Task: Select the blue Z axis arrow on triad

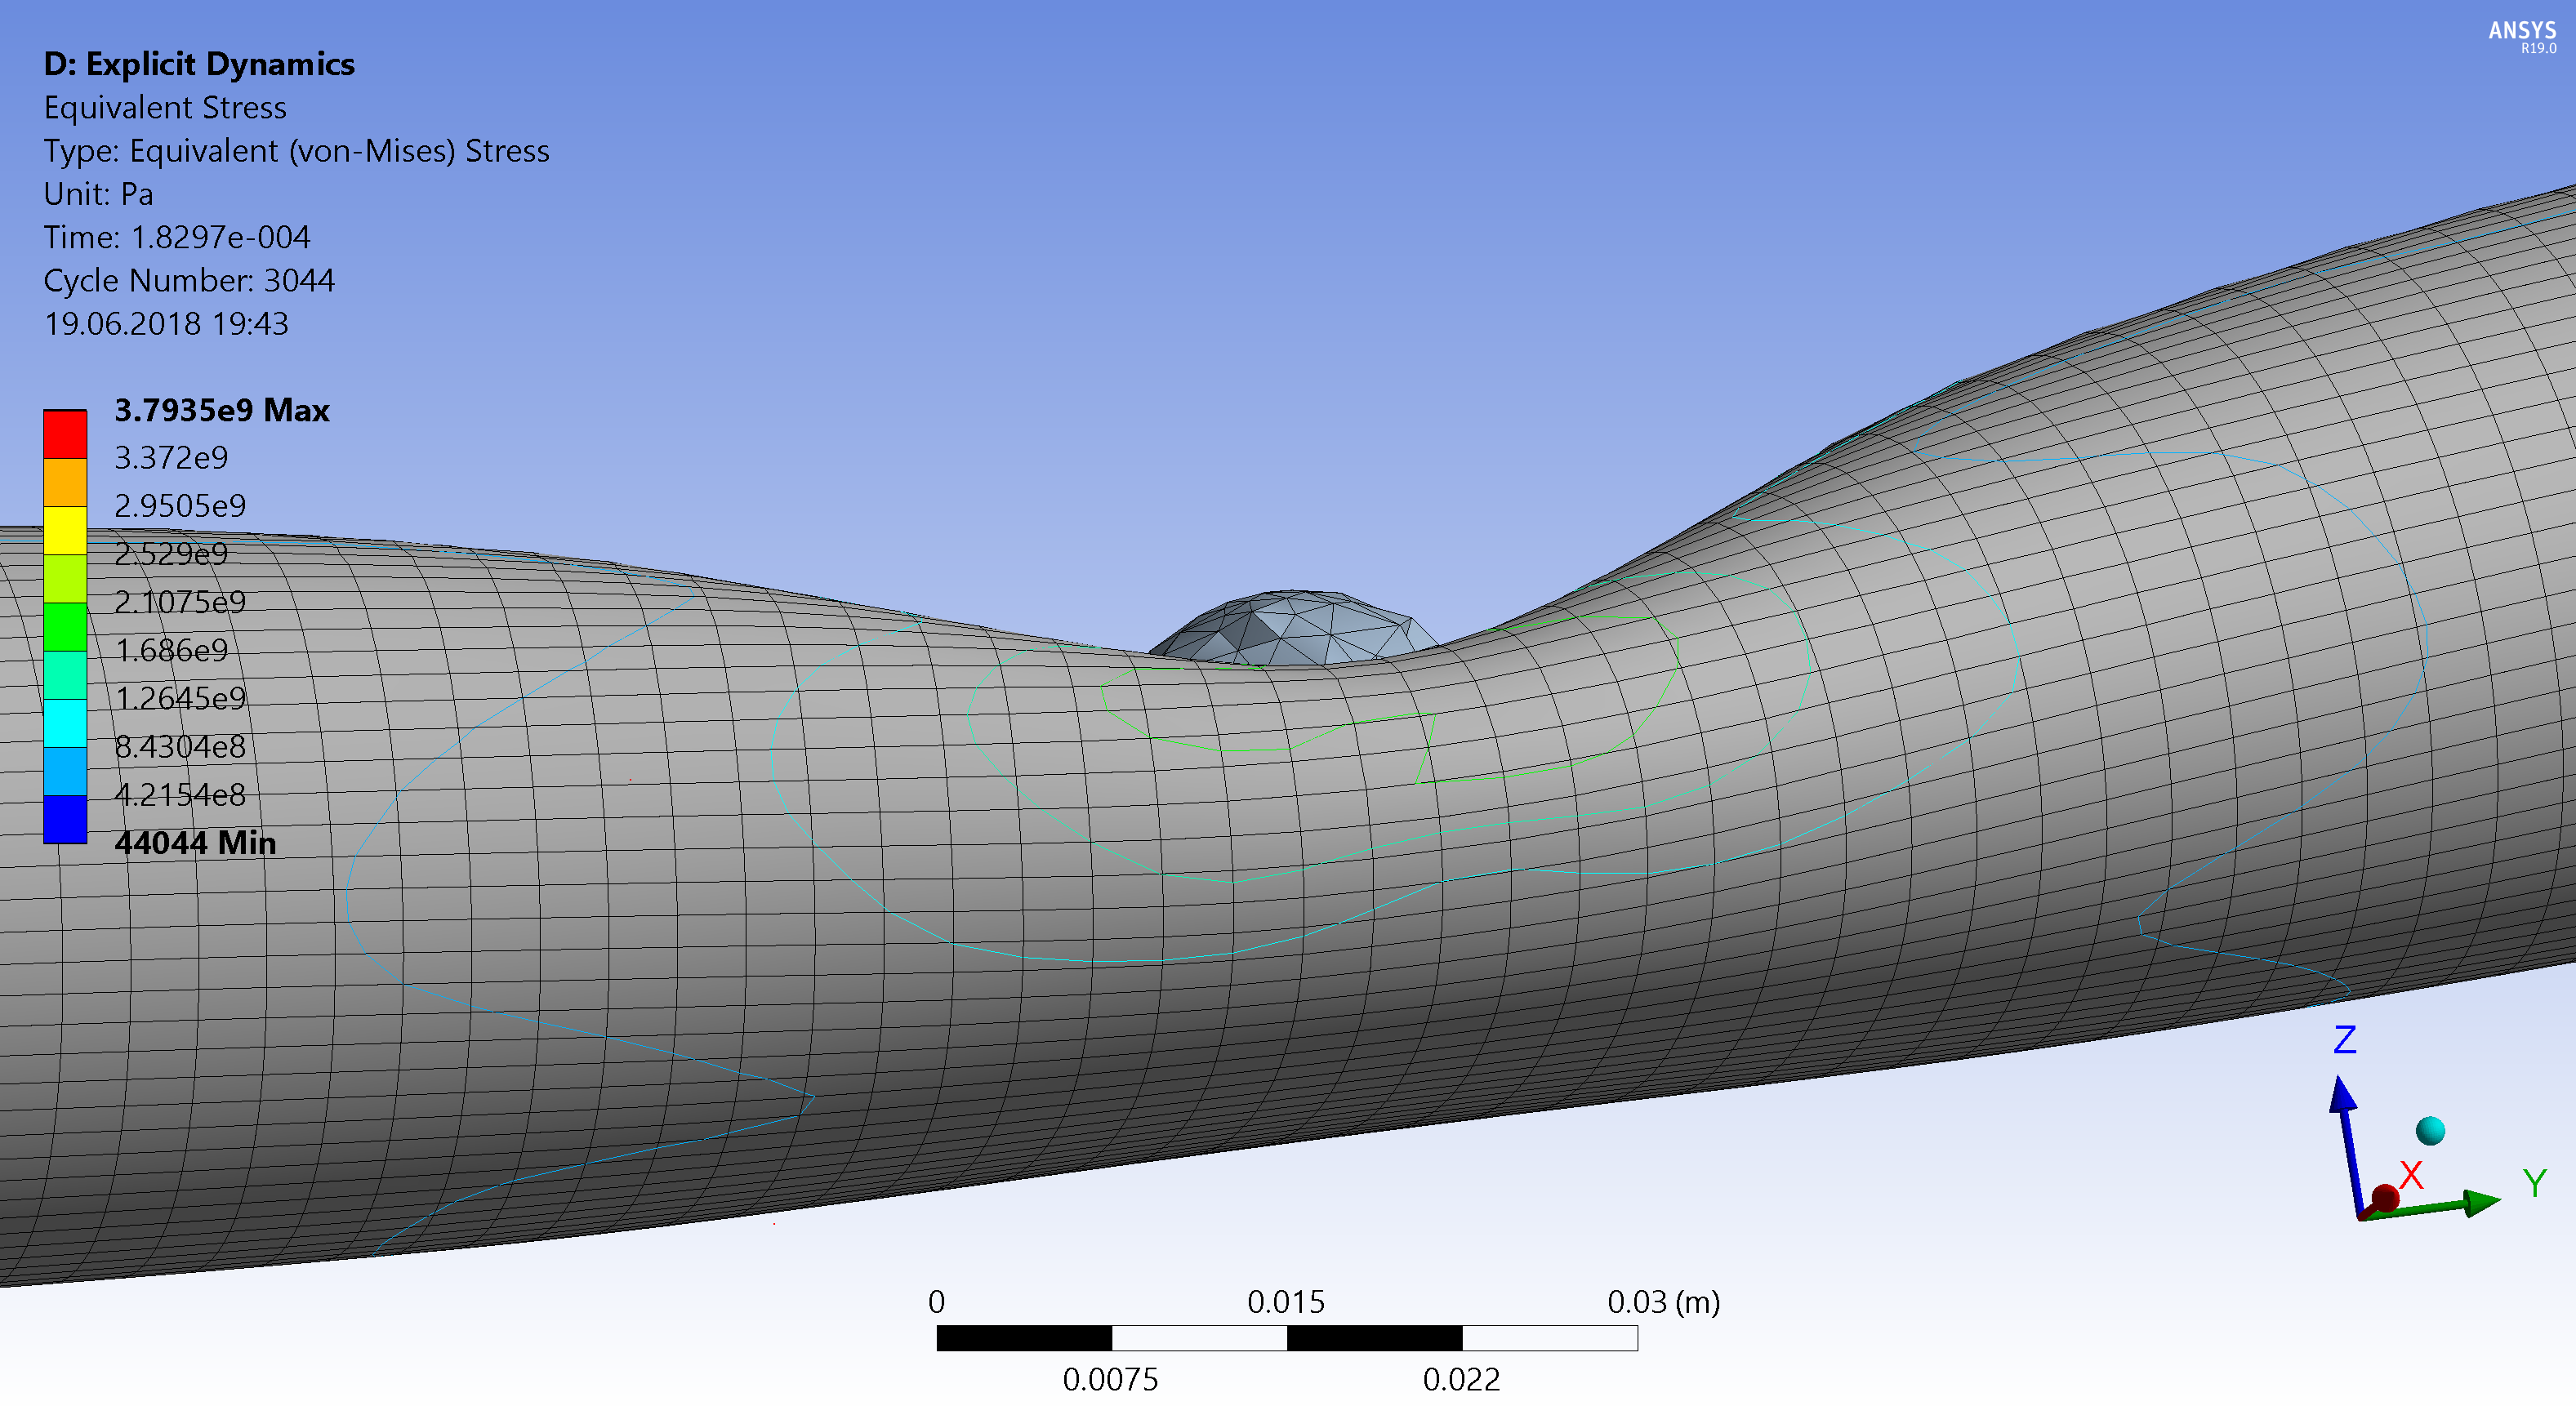Action: click(x=2347, y=1146)
